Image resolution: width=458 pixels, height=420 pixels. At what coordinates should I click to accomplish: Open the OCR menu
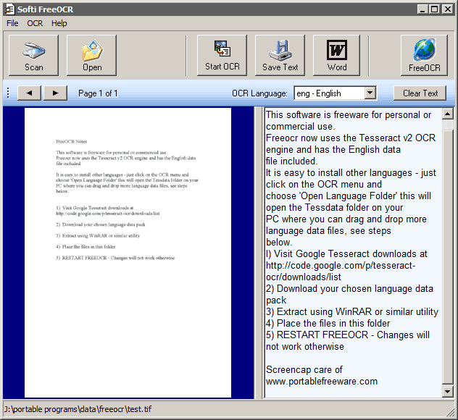(x=35, y=23)
